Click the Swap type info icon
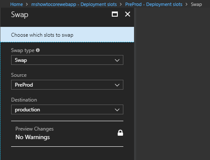 point(38,50)
